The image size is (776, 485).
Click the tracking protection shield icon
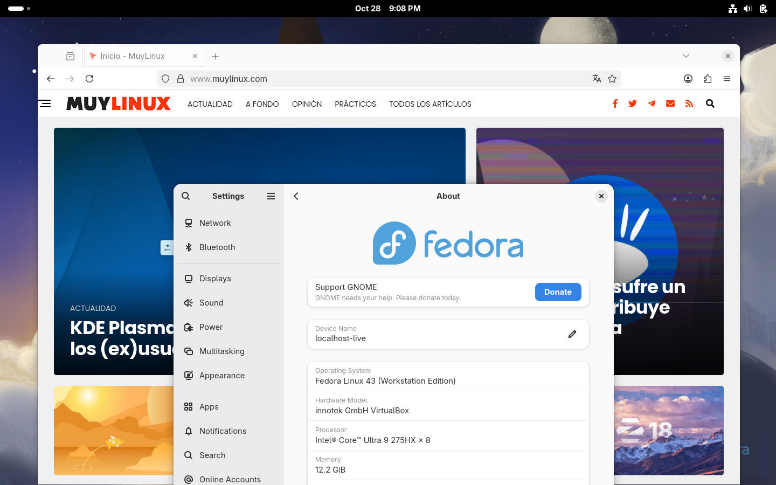click(165, 79)
